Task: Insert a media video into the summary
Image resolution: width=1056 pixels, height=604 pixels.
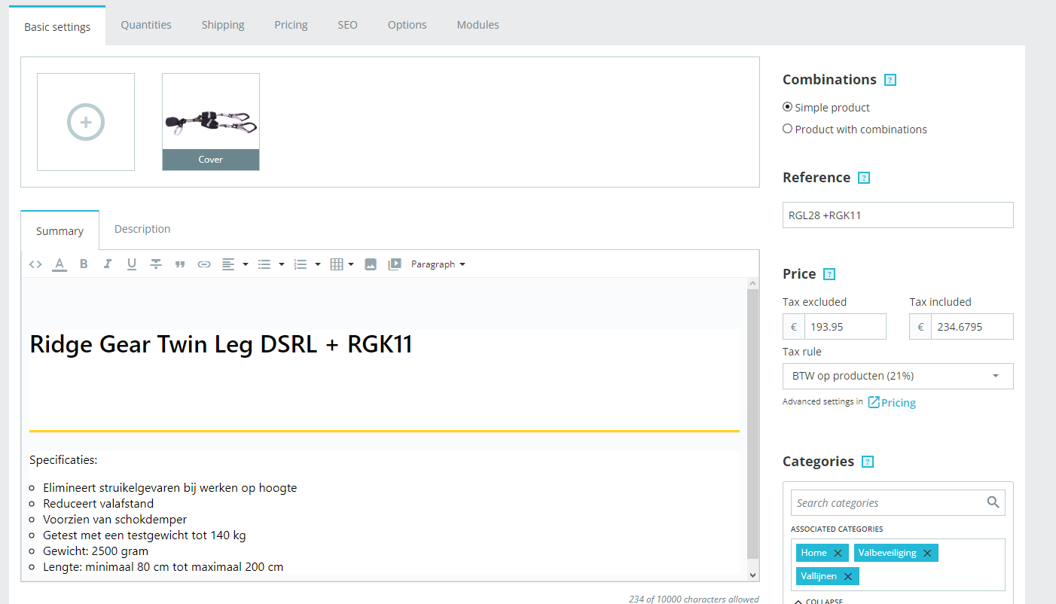Action: [395, 264]
